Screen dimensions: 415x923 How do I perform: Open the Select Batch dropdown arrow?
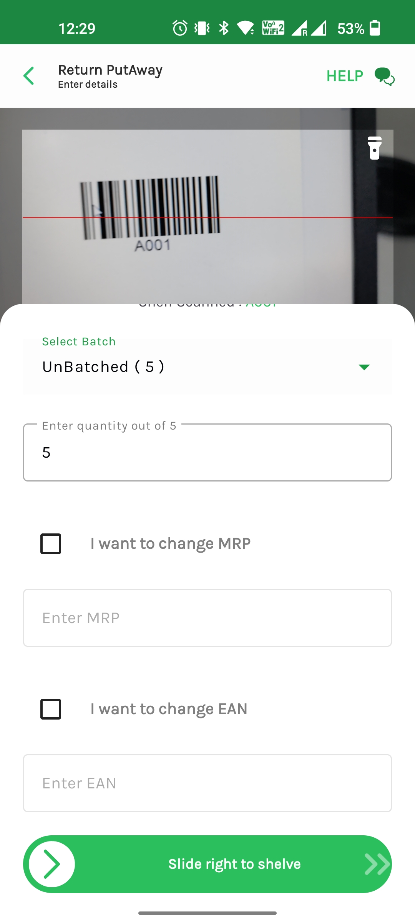tap(364, 367)
